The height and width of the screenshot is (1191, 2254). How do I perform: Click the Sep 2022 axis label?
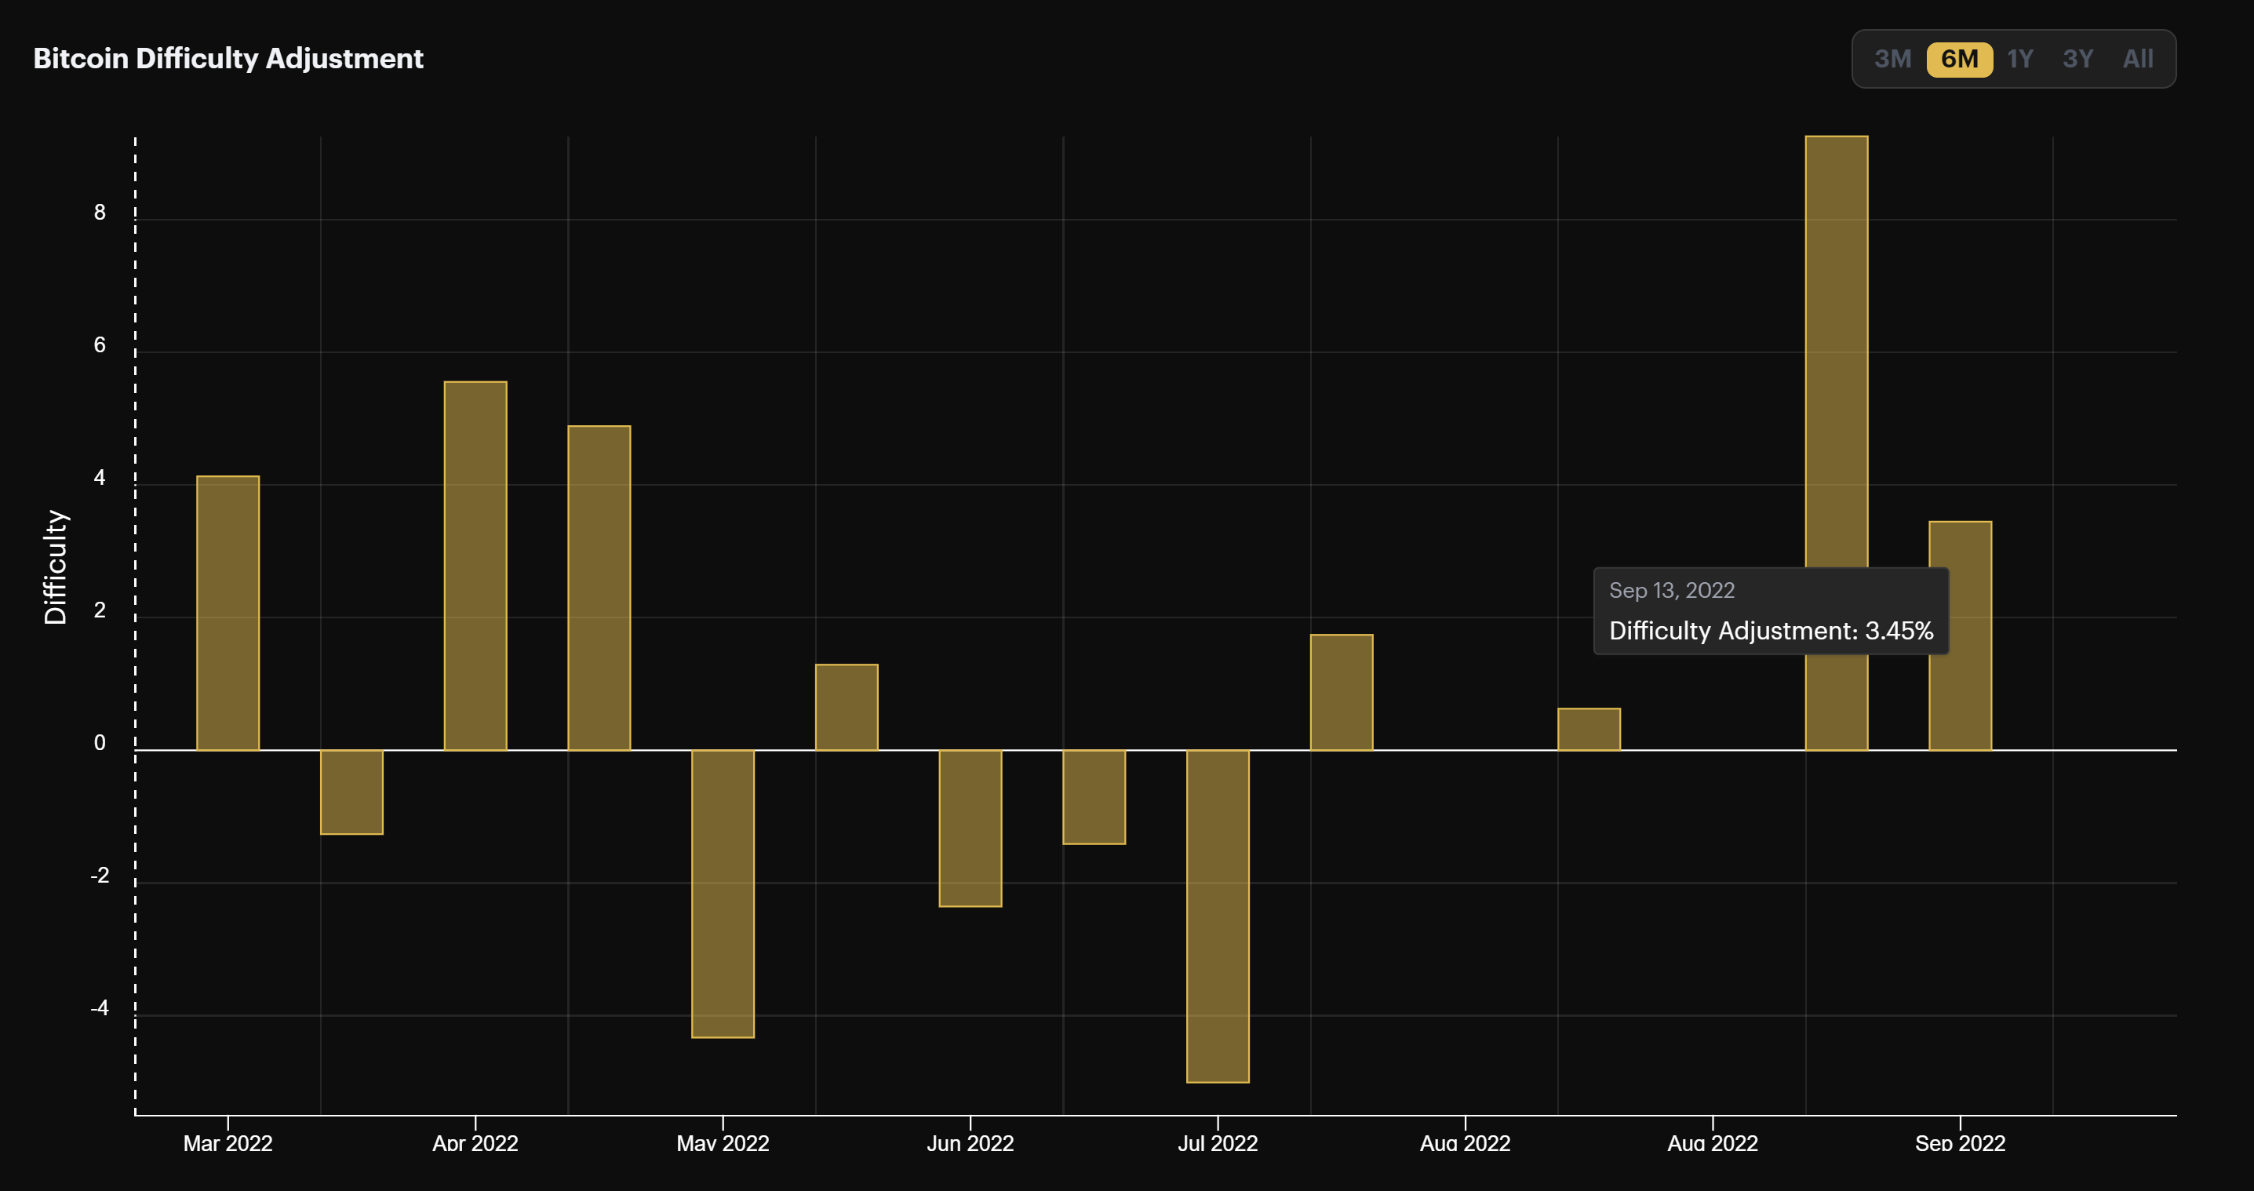(x=1959, y=1143)
